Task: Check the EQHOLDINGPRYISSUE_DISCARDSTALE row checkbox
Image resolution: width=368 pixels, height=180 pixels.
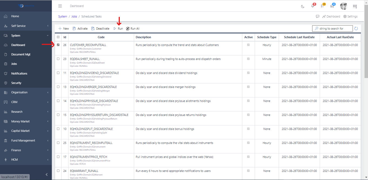Action: [58, 101]
